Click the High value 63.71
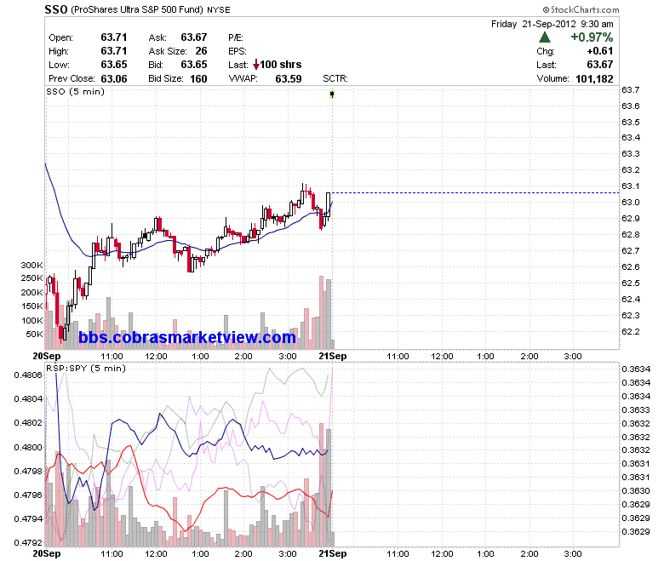Screen dimensions: 664x561 (x=114, y=51)
